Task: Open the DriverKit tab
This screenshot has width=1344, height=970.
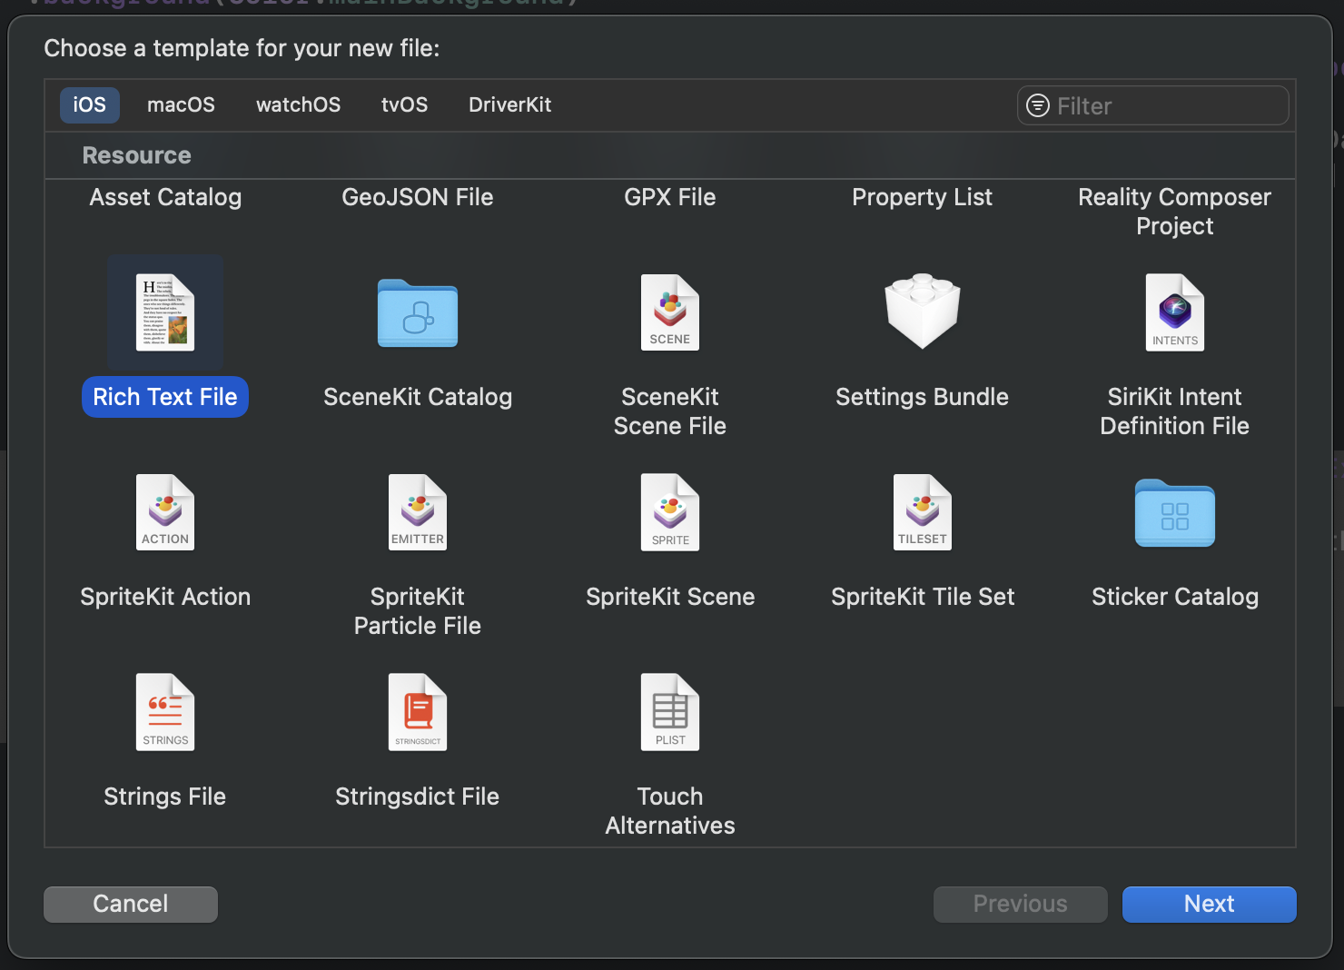Action: click(x=510, y=104)
